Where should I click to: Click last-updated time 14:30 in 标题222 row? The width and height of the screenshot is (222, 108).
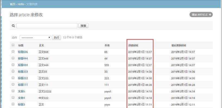[183, 78]
